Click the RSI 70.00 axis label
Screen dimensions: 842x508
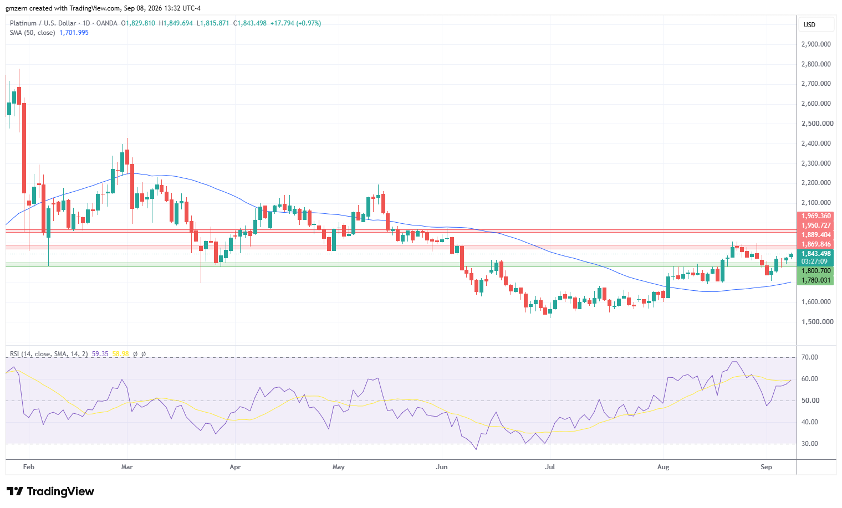(810, 357)
